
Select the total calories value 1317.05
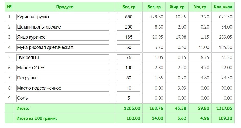click(224, 108)
